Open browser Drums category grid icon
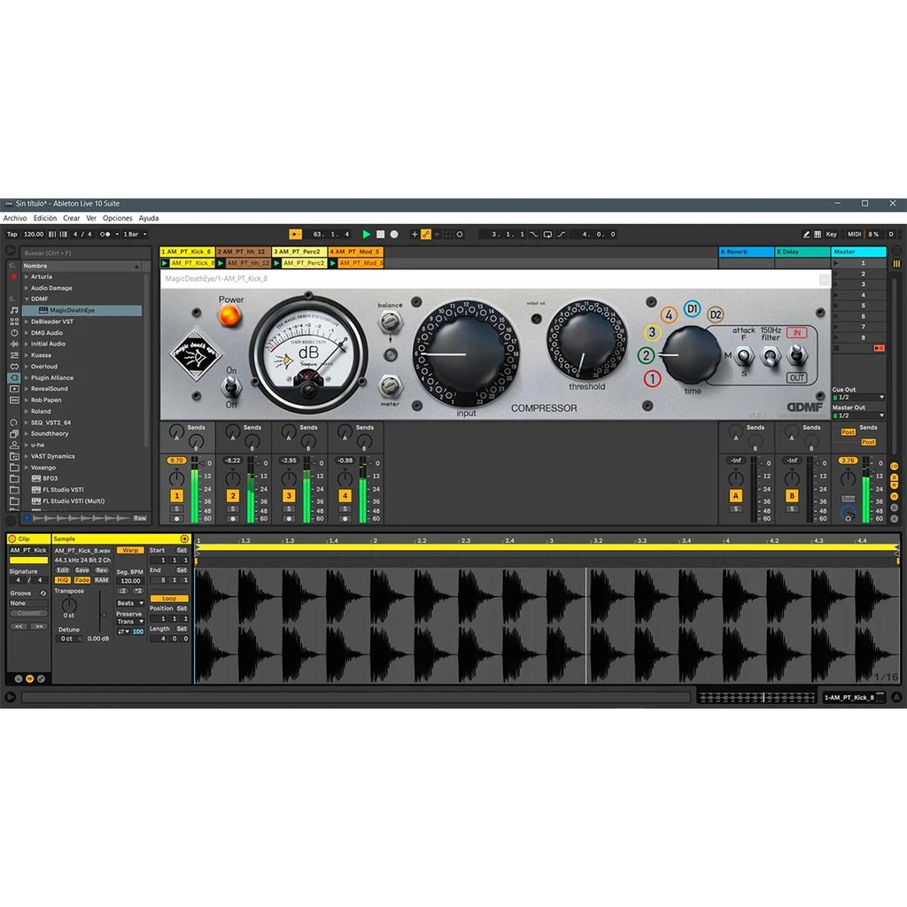 14,321
